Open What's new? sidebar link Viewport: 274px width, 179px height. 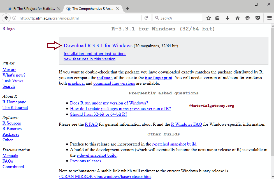(x=14, y=75)
